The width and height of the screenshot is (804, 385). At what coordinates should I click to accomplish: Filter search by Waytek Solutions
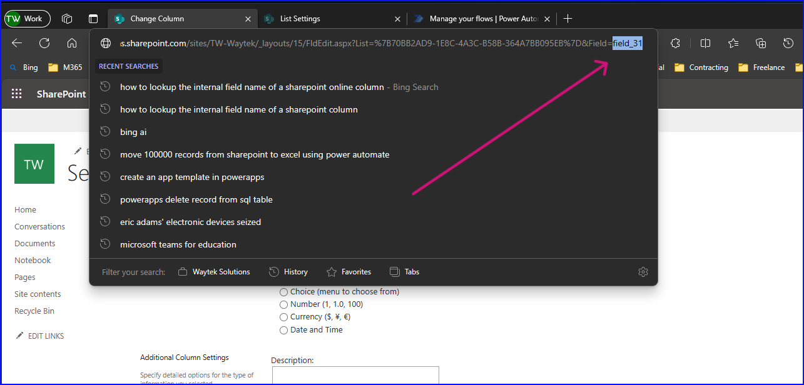(214, 272)
